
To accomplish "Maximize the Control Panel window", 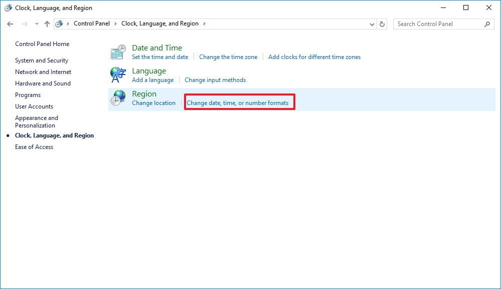I will point(466,7).
